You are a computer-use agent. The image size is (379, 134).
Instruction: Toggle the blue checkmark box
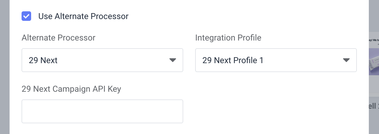[x=26, y=16]
